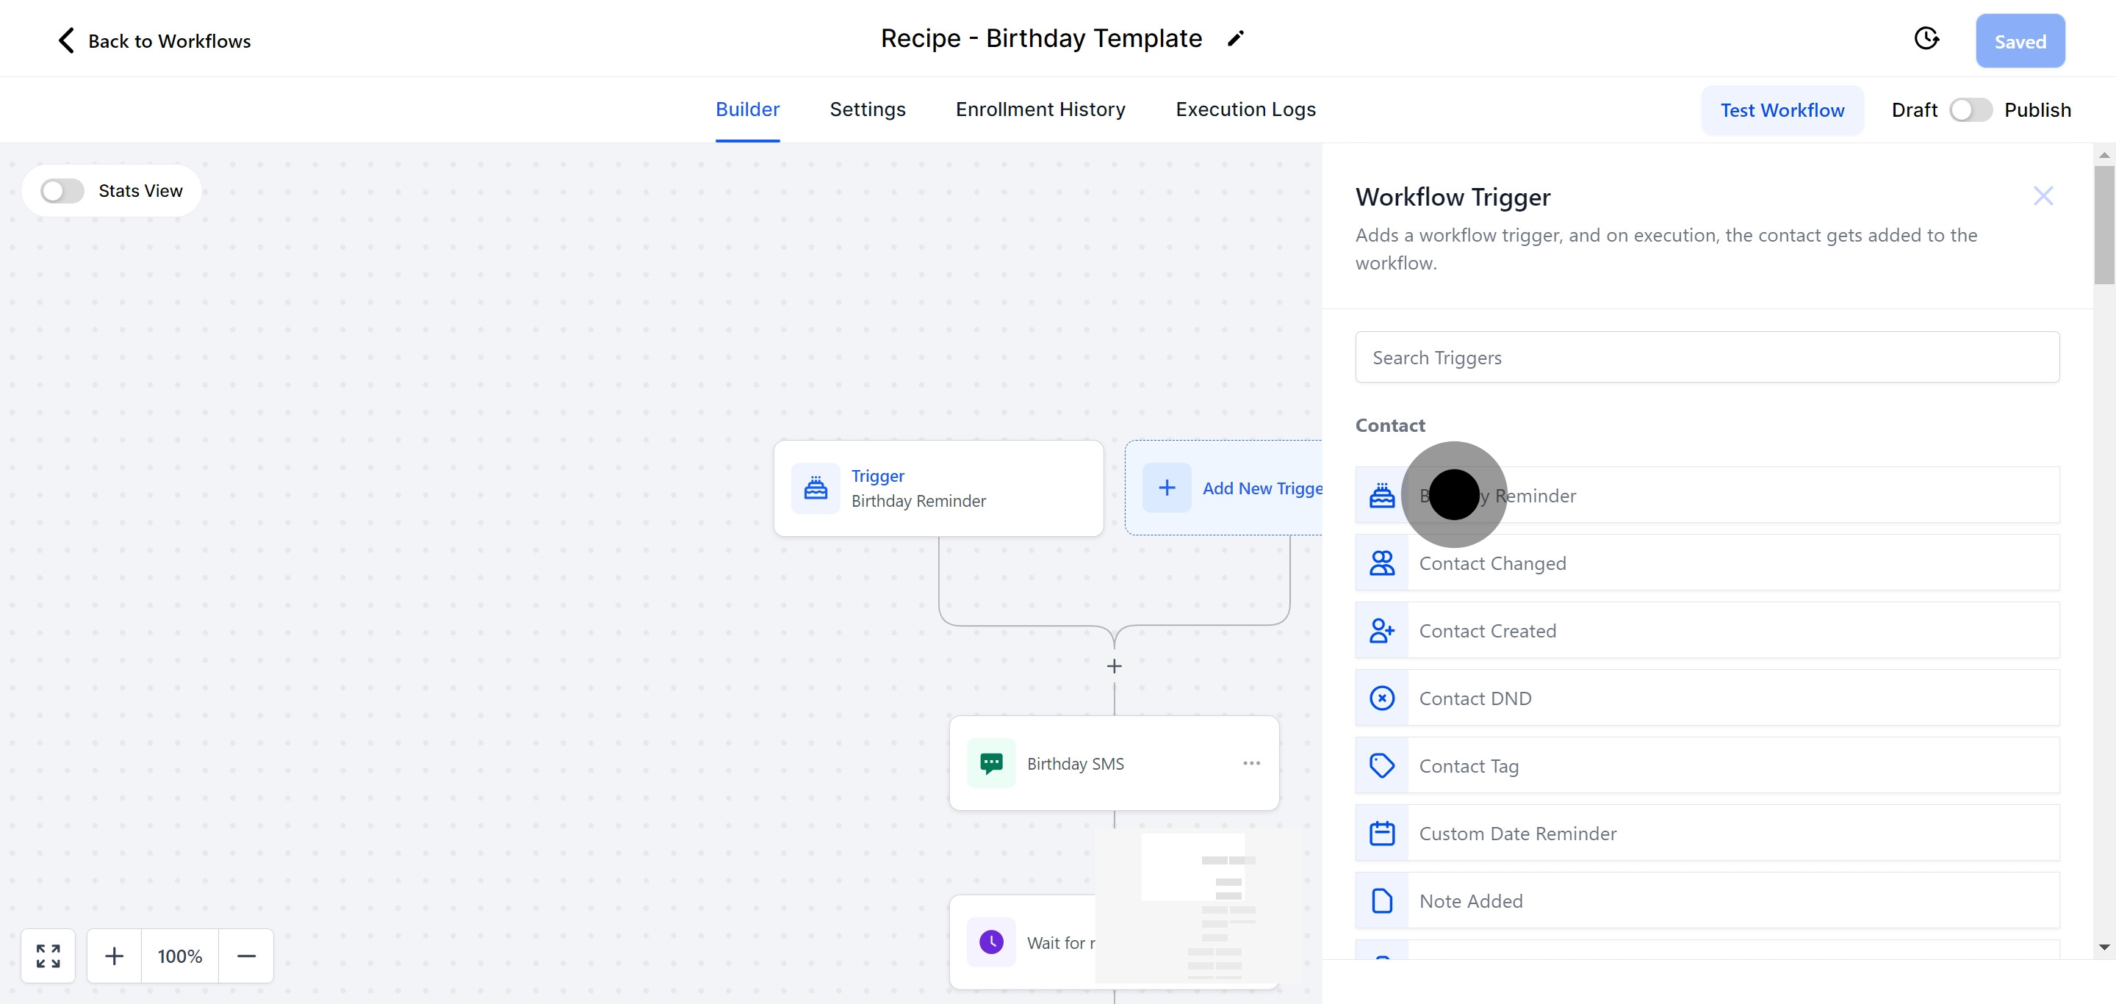The height and width of the screenshot is (1004, 2116).
Task: Toggle the Draft/Publish switch
Action: point(1971,110)
